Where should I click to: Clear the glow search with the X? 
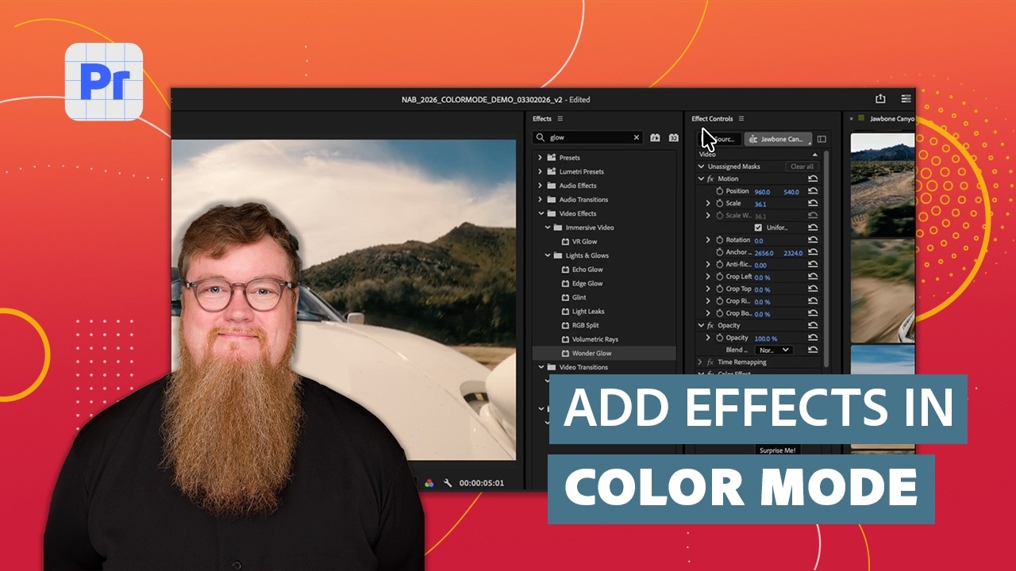click(x=636, y=137)
